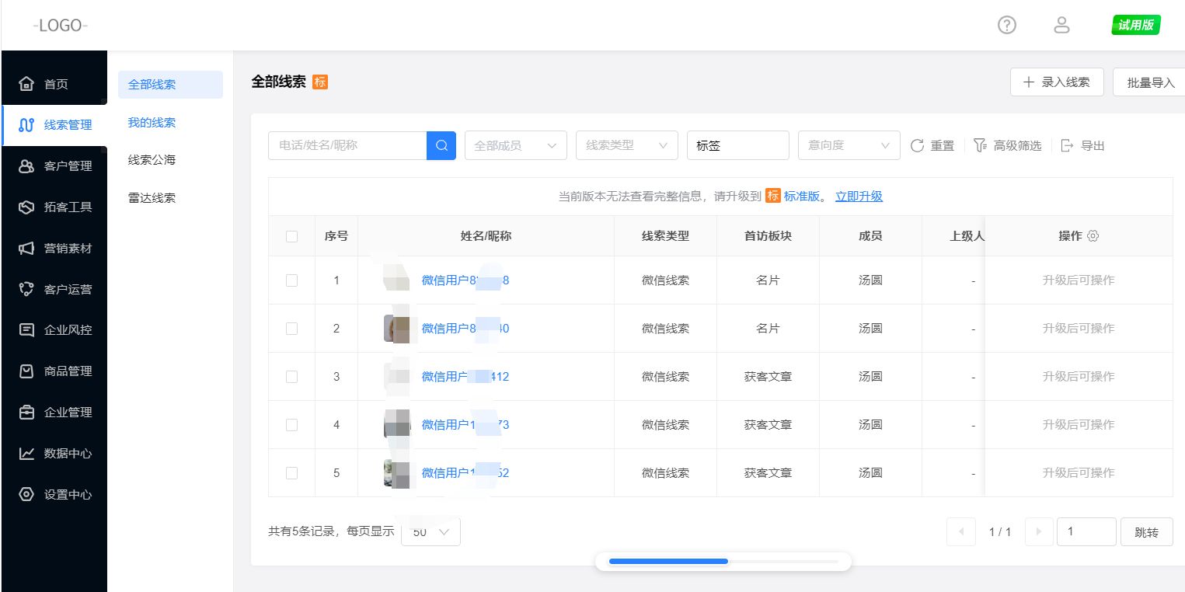Check the checkbox for row 5
This screenshot has height=592, width=1185.
tap(291, 473)
